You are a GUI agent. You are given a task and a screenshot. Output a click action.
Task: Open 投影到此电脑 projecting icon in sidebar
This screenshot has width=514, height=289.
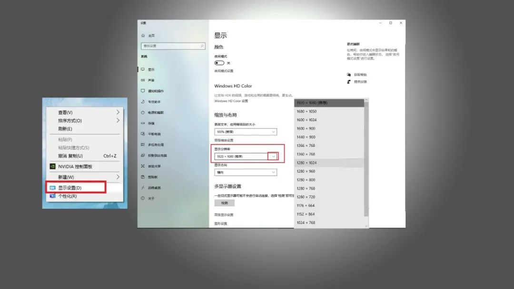pos(143,155)
